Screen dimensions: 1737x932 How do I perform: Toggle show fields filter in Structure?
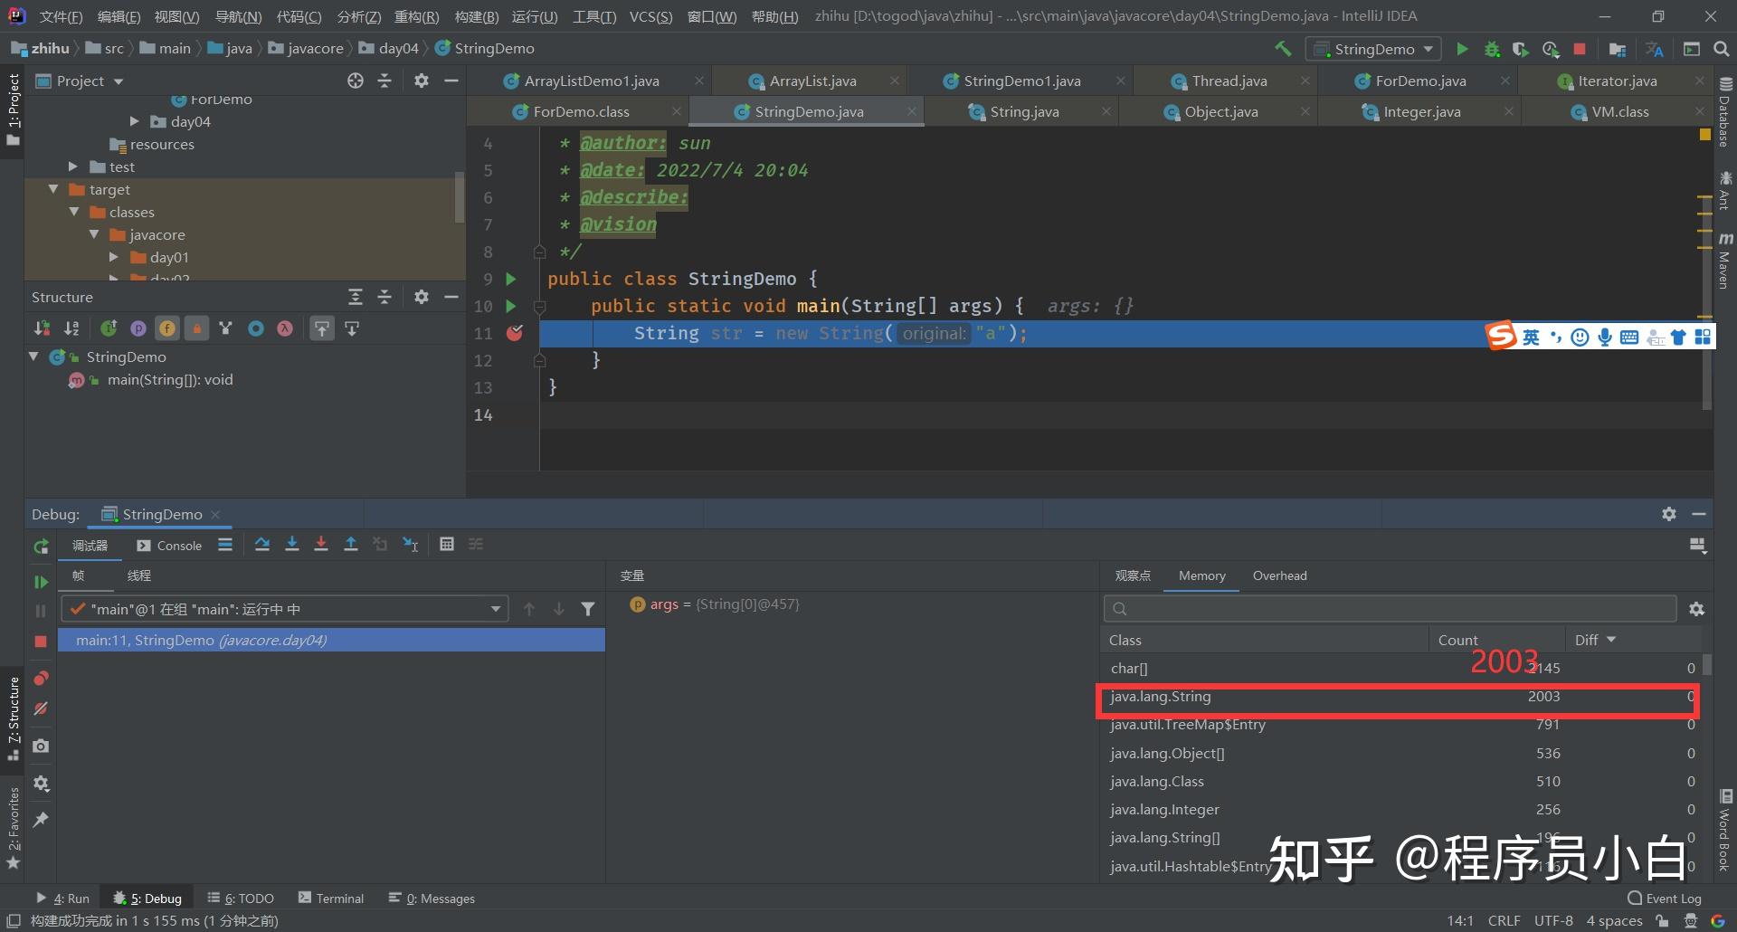click(167, 328)
